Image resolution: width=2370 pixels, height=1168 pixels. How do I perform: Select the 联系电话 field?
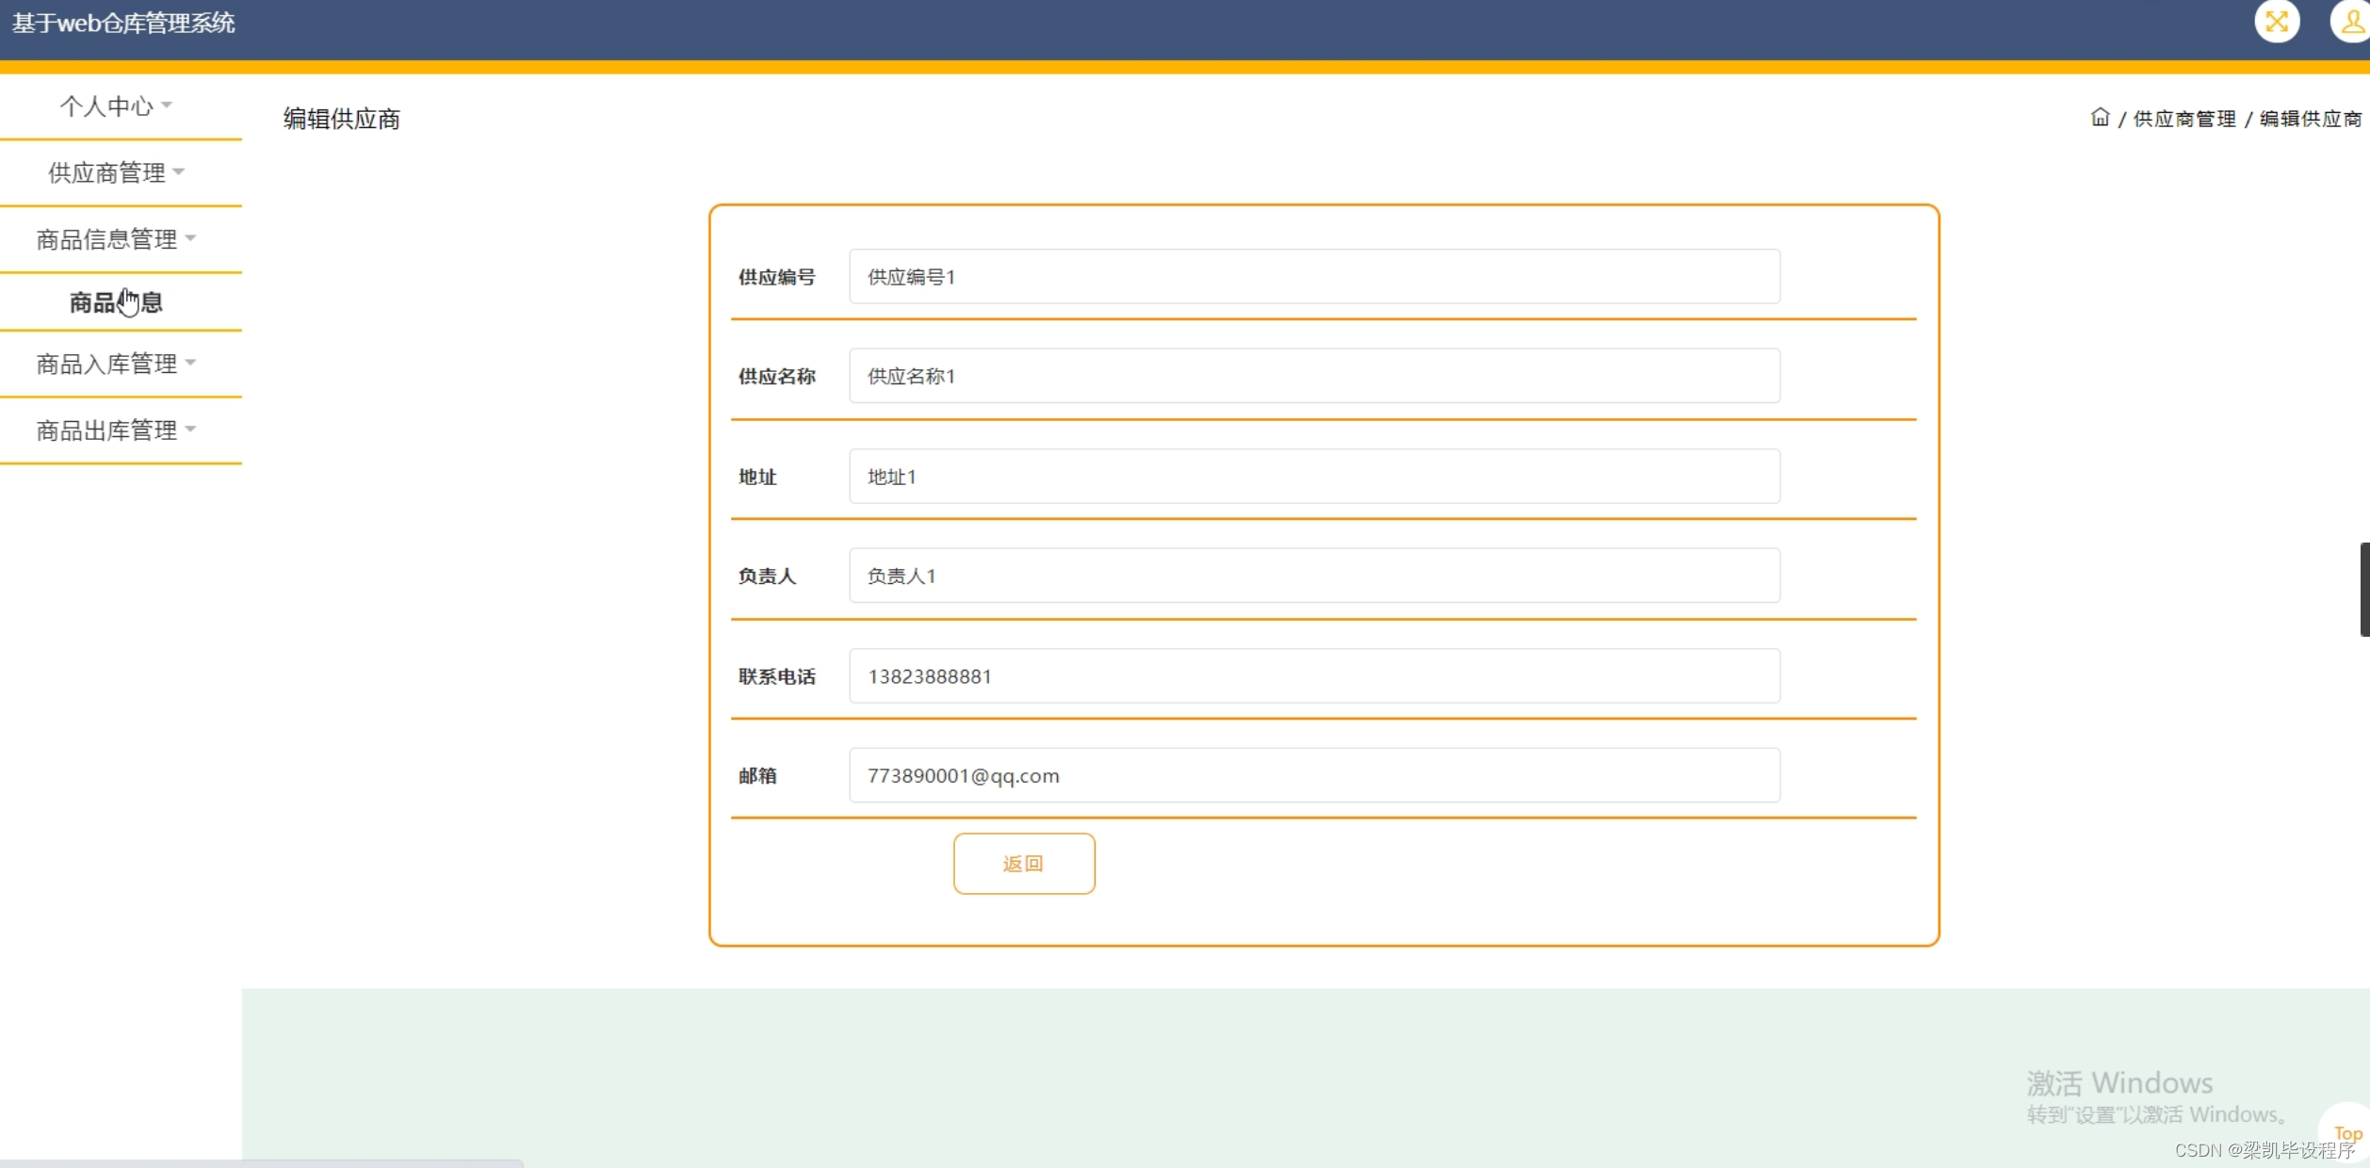tap(1313, 676)
